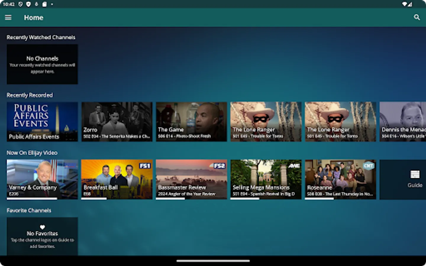This screenshot has width=426, height=266.
Task: Open the Dennis the Menace recording
Action: pos(403,121)
